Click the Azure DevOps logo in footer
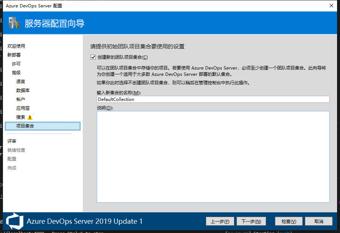Image resolution: width=340 pixels, height=233 pixels. click(15, 221)
